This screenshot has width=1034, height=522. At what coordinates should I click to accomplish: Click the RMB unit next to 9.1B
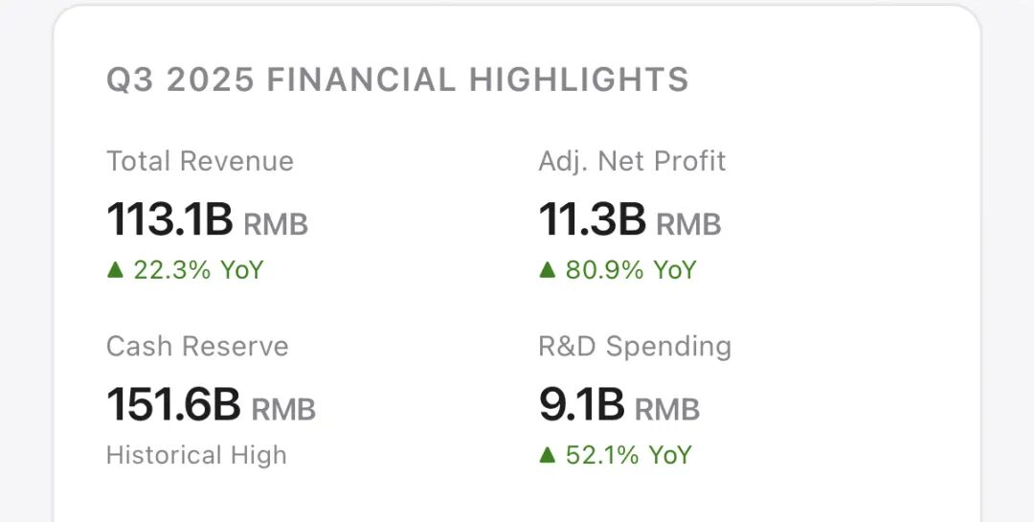click(667, 409)
